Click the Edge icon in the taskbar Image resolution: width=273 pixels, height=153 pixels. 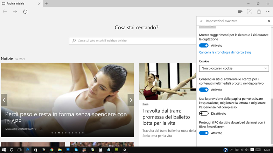27,150
